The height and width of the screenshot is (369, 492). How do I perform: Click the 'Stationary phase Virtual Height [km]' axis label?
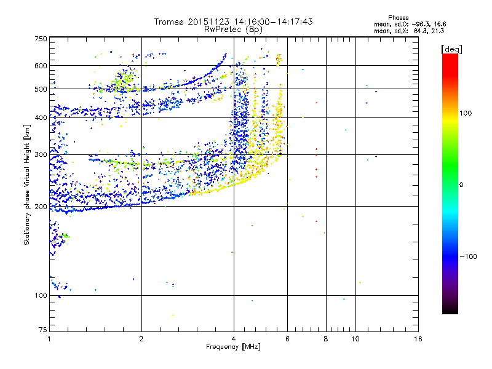coord(27,185)
